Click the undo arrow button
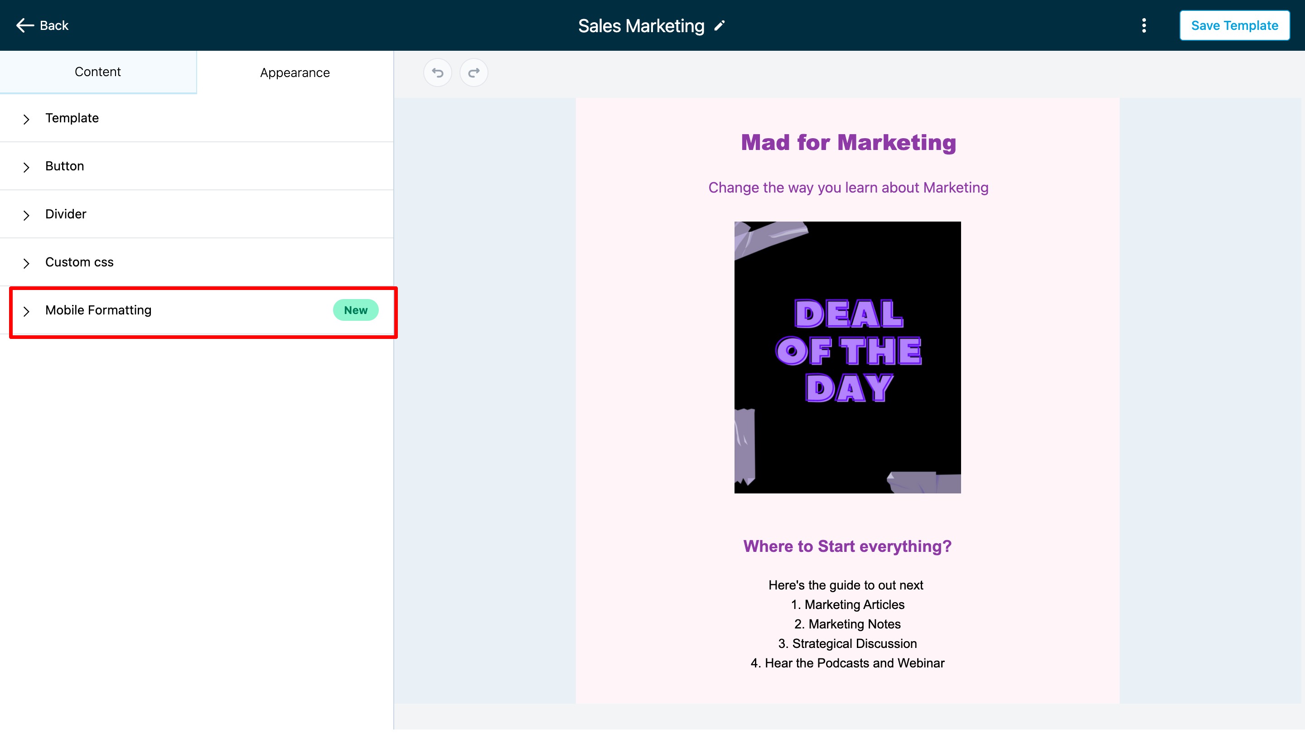Screen dimensions: 1305x744 pos(437,72)
